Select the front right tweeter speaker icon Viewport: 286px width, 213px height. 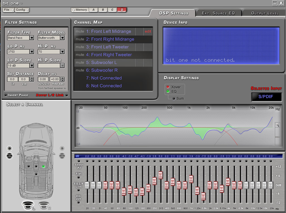pyautogui.click(x=62, y=148)
